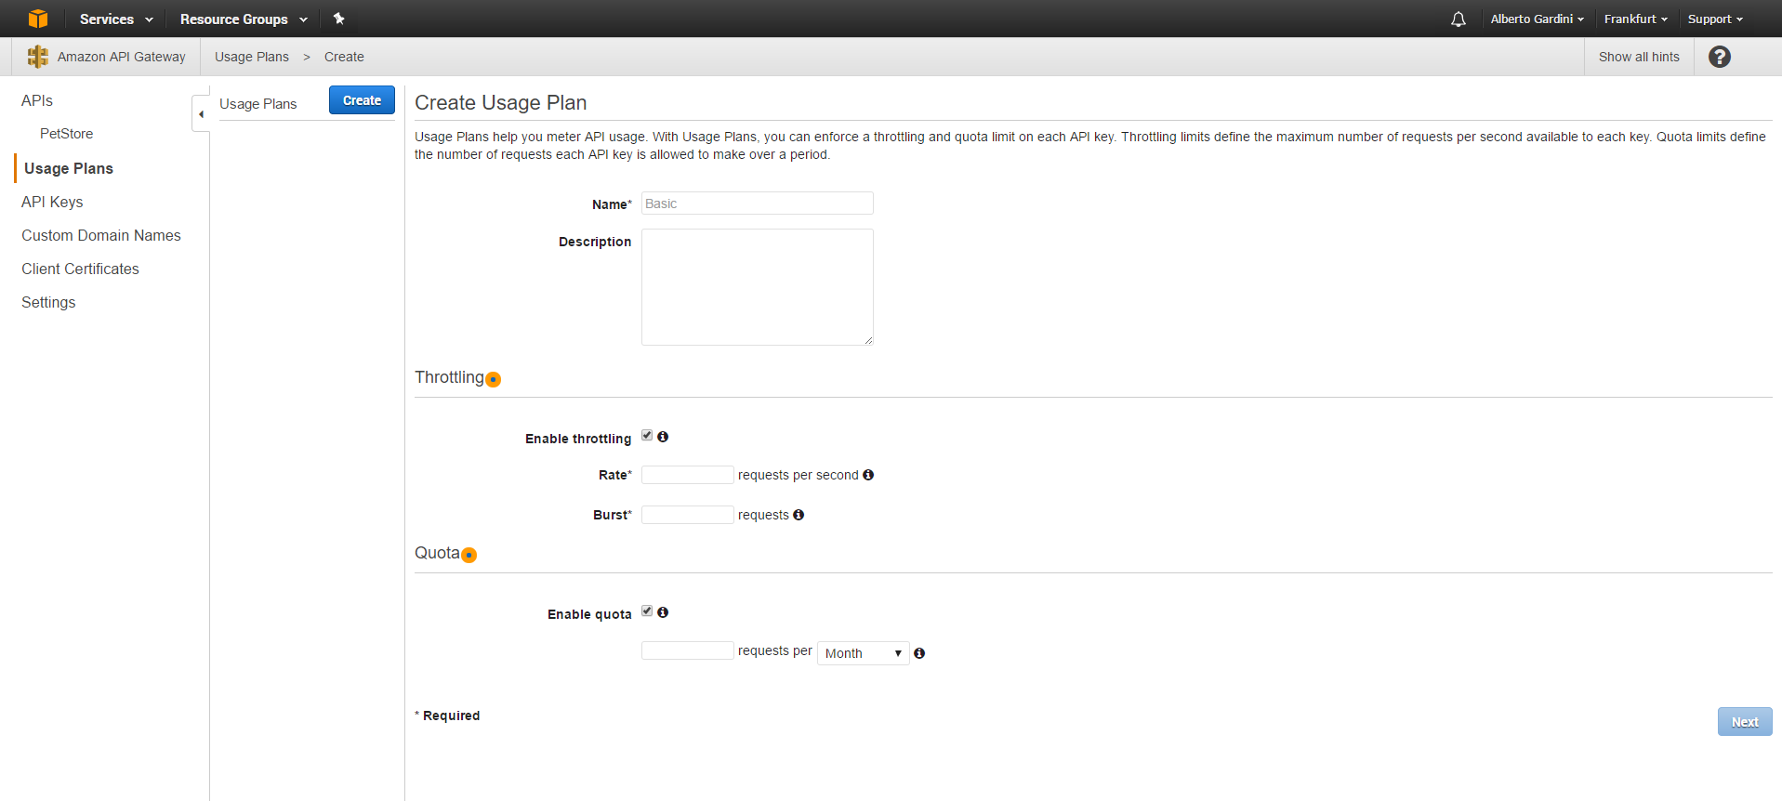This screenshot has height=801, width=1782.
Task: Click the help question mark icon
Action: point(1719,57)
